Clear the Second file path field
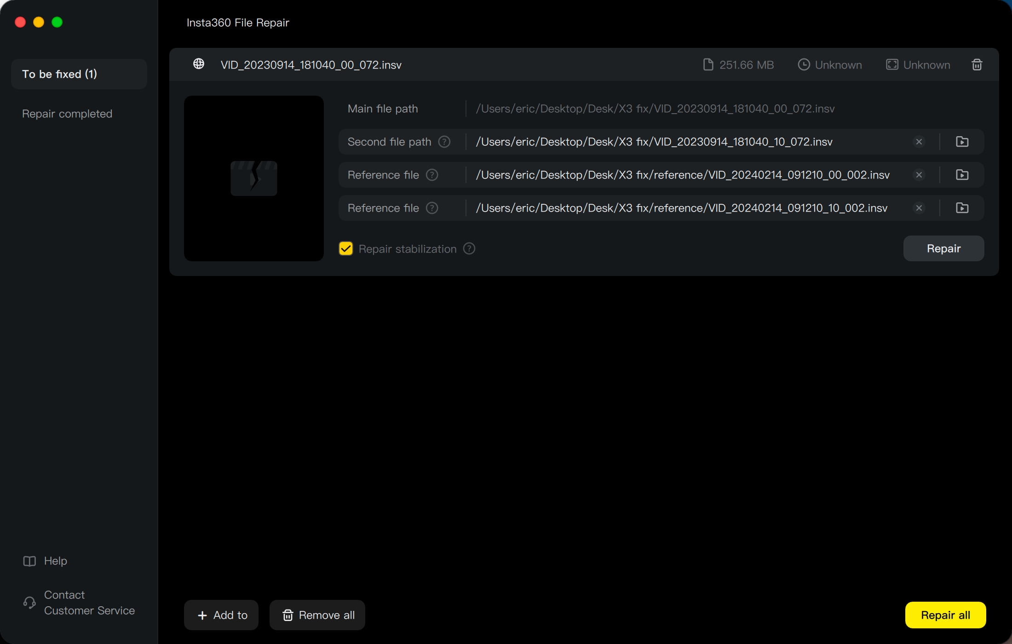 919,142
